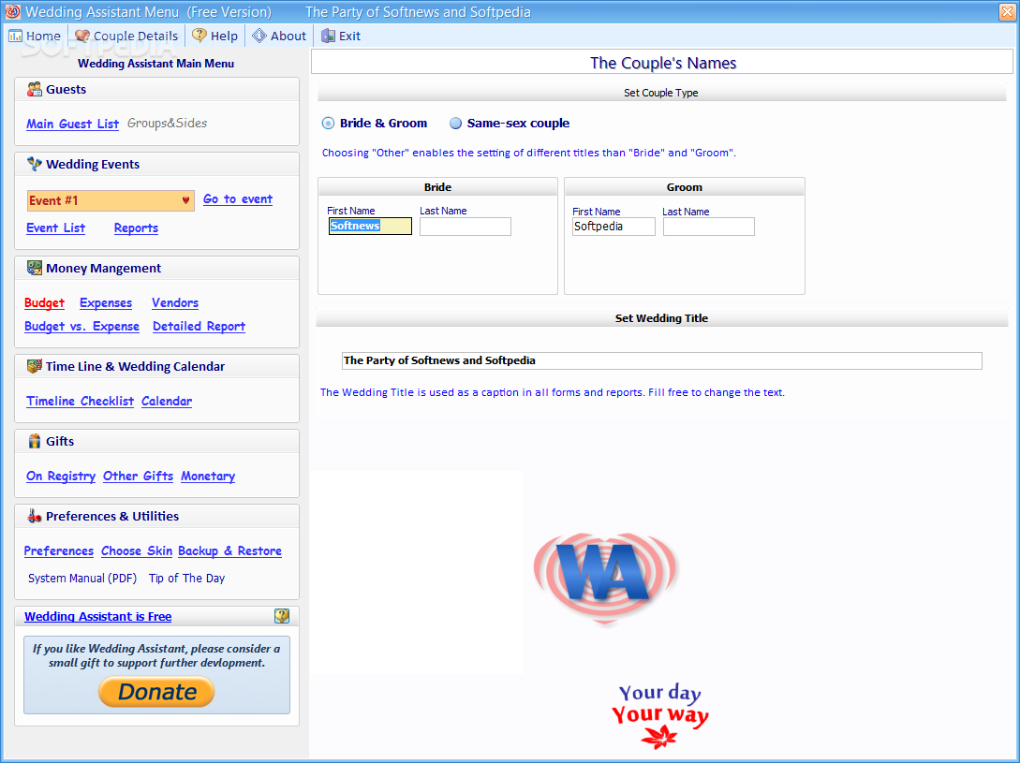
Task: Open the About menu
Action: click(279, 36)
